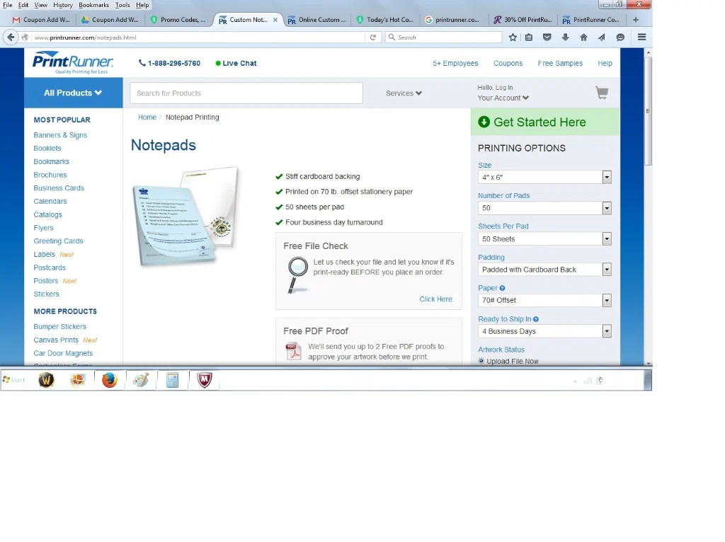Viewport: 725px width, 542px height.
Task: Go to the browser home icon
Action: pyautogui.click(x=583, y=38)
